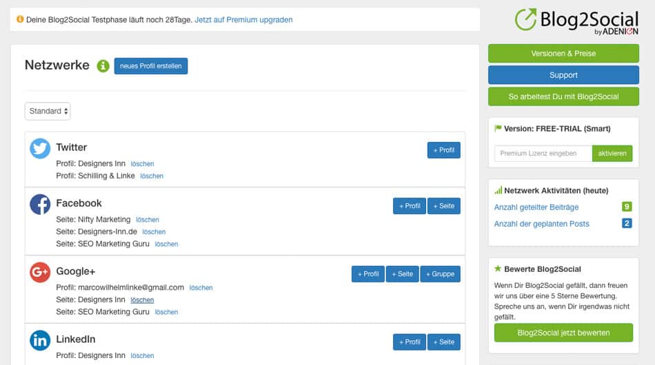Click the orange info icon in trial notice

pos(20,19)
